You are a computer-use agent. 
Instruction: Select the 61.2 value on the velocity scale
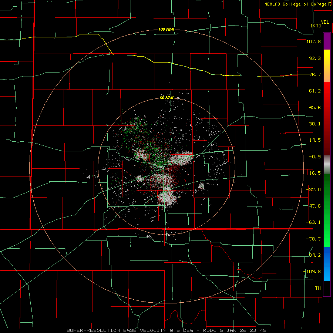pos(315,91)
